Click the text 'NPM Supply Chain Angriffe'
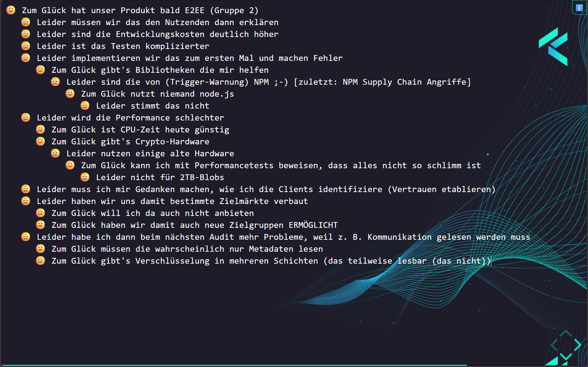The height and width of the screenshot is (367, 588). coord(404,82)
